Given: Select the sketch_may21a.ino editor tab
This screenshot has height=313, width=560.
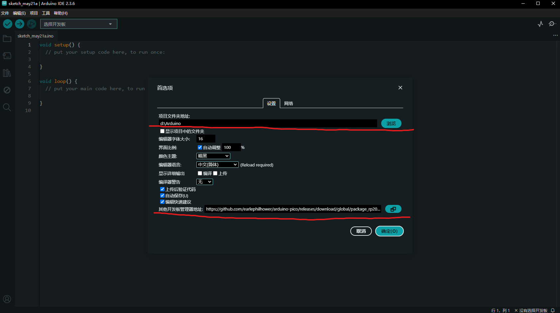Looking at the screenshot, I should coord(35,36).
